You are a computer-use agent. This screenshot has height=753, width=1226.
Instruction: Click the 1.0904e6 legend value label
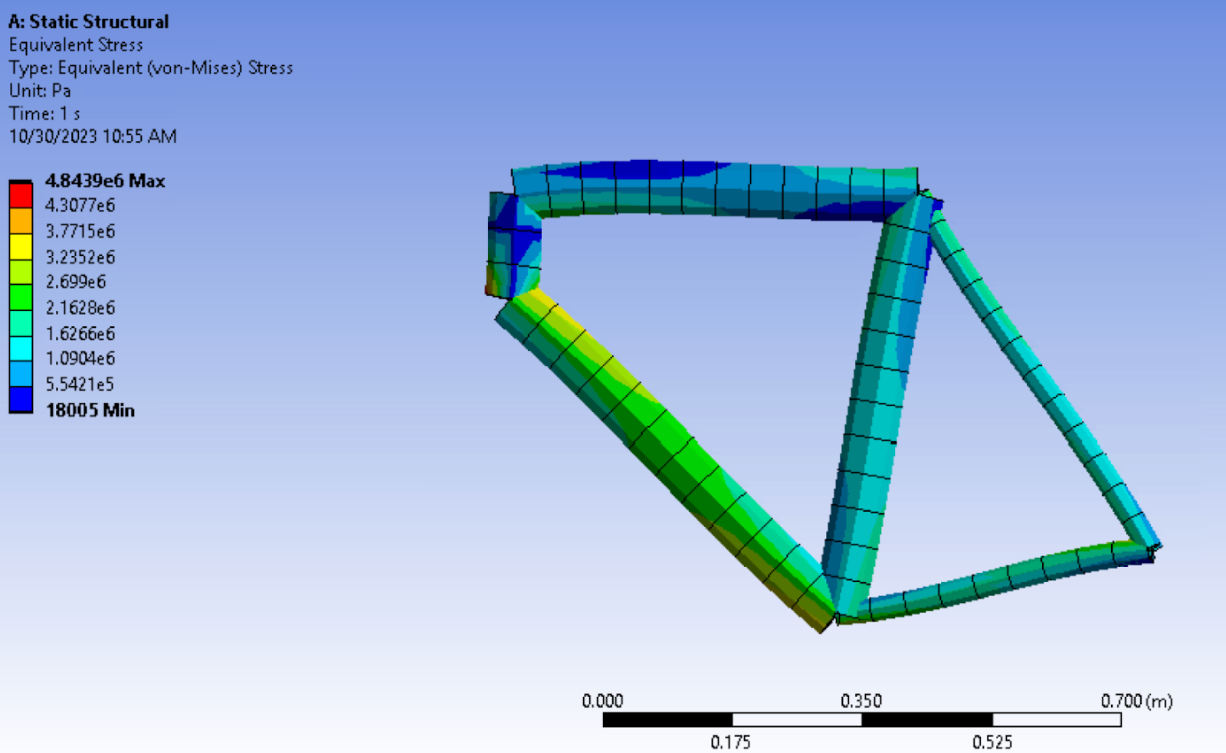point(80,358)
